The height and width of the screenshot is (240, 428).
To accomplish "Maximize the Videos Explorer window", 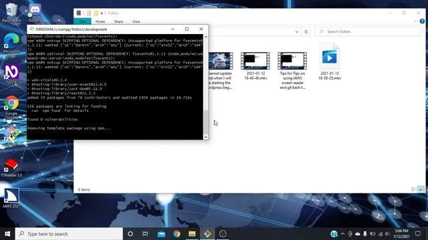I will 404,13.
